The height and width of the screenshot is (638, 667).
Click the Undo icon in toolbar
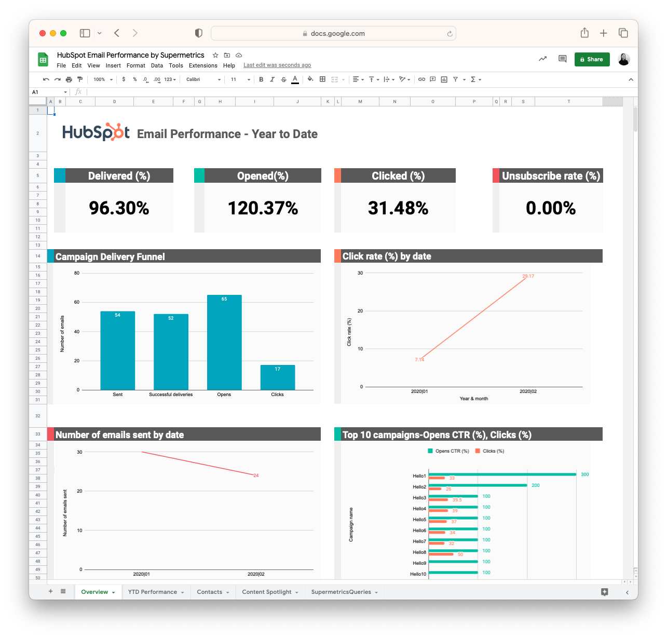46,79
